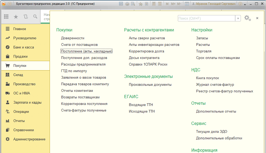Screen dimensions: 266x153
Task: Open Книга покупок under НДС
Action: tap(208, 78)
